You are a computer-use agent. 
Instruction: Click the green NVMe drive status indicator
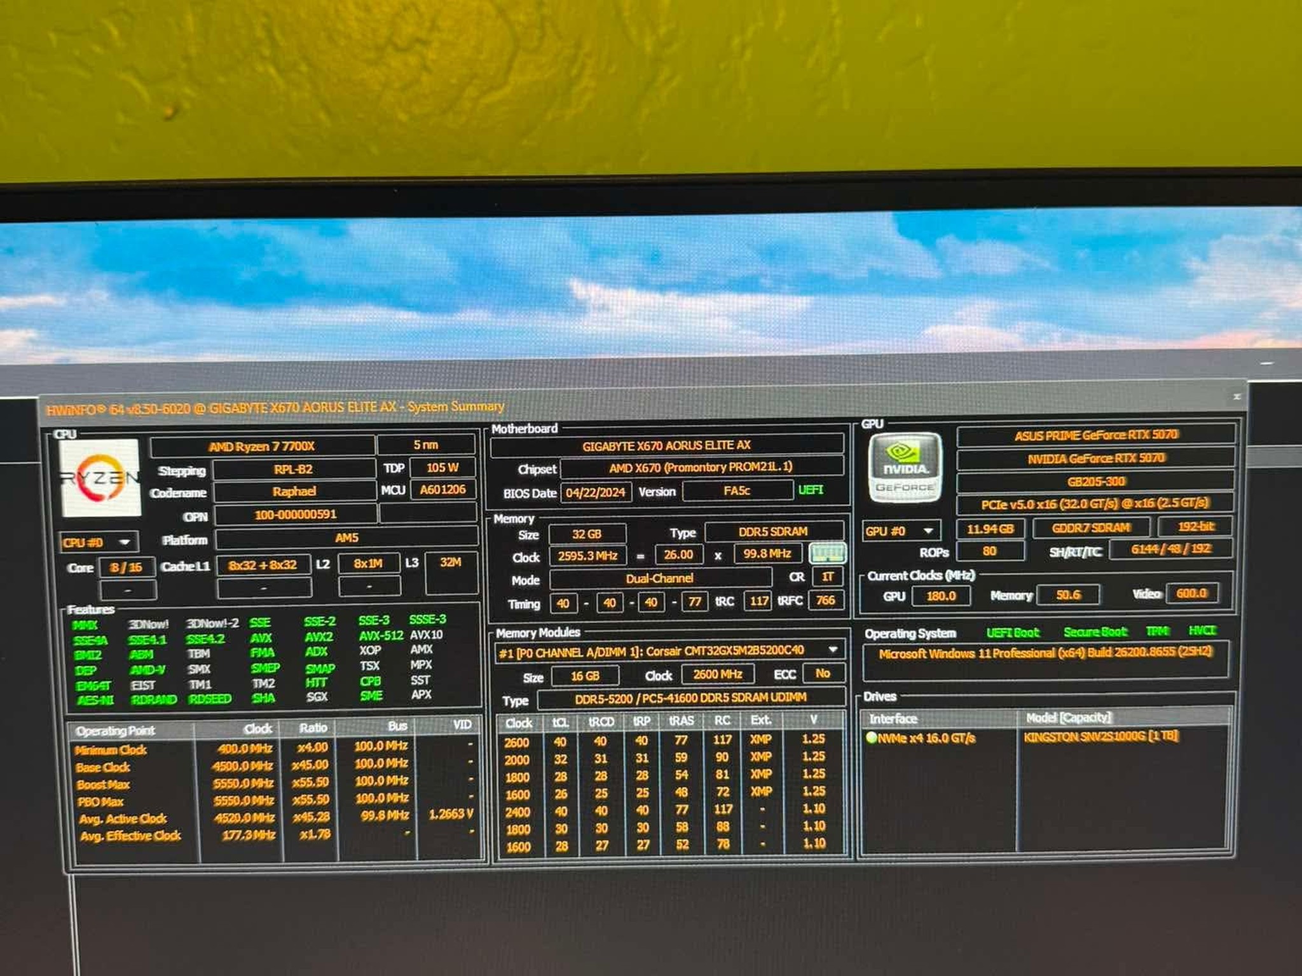(872, 738)
